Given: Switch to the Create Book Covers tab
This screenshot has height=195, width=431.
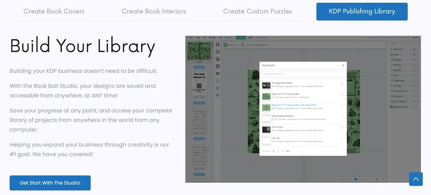Looking at the screenshot, I should 54,11.
